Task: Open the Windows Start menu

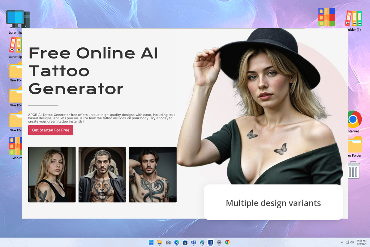Action: pos(151,242)
